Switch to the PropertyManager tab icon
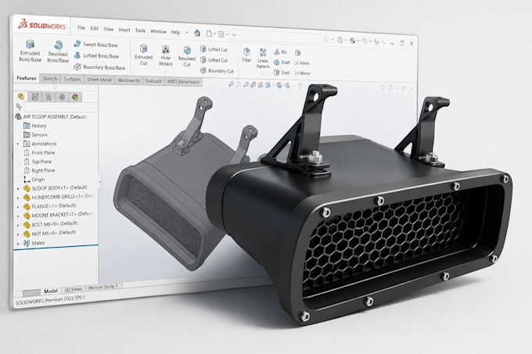Screen dimensions: 532x354 point(35,97)
